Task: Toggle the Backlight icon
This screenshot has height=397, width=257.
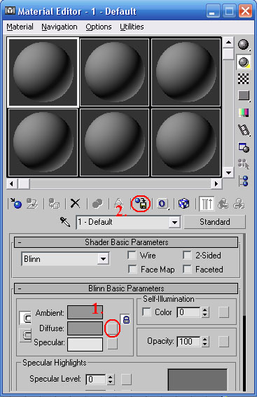Action: (244, 62)
